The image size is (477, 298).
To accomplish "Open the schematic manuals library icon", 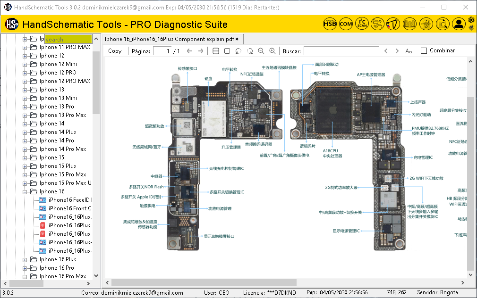I will (409, 24).
